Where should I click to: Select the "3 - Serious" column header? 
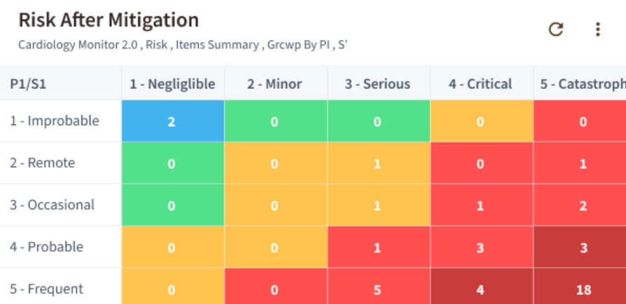pos(377,84)
